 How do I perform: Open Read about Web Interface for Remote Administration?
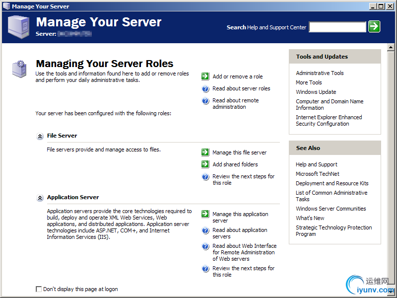(x=244, y=252)
